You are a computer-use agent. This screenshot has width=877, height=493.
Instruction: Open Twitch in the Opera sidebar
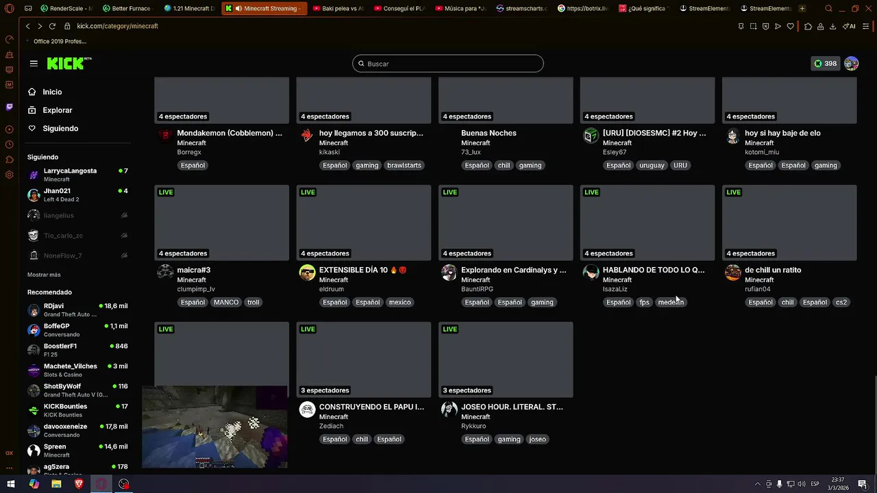point(9,107)
